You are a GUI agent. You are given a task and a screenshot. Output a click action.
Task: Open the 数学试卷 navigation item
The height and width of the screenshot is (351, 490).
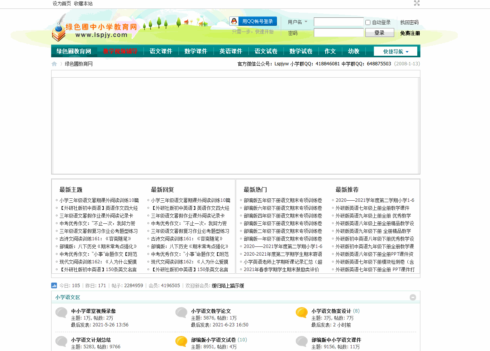301,51
